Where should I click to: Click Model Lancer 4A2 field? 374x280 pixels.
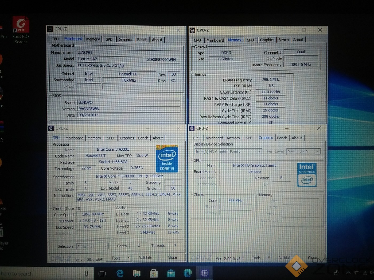pos(110,59)
